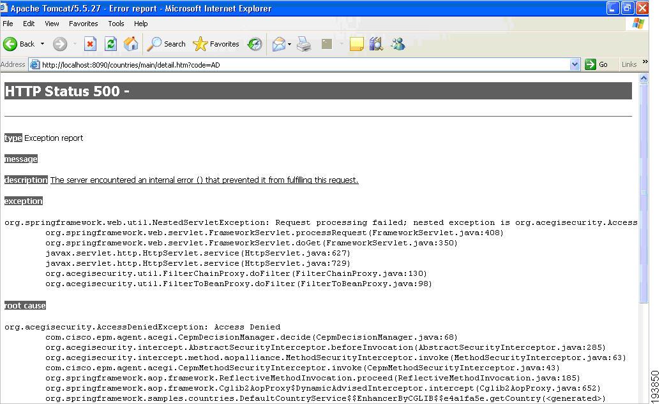Open the Tools menu
This screenshot has width=662, height=404.
point(116,24)
